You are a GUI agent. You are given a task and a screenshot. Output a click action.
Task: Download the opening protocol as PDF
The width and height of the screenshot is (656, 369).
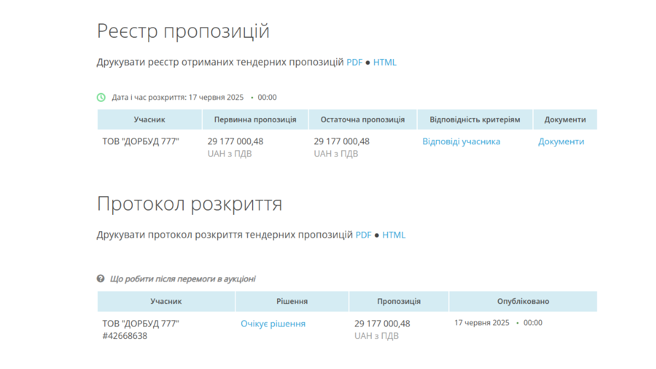coord(364,235)
